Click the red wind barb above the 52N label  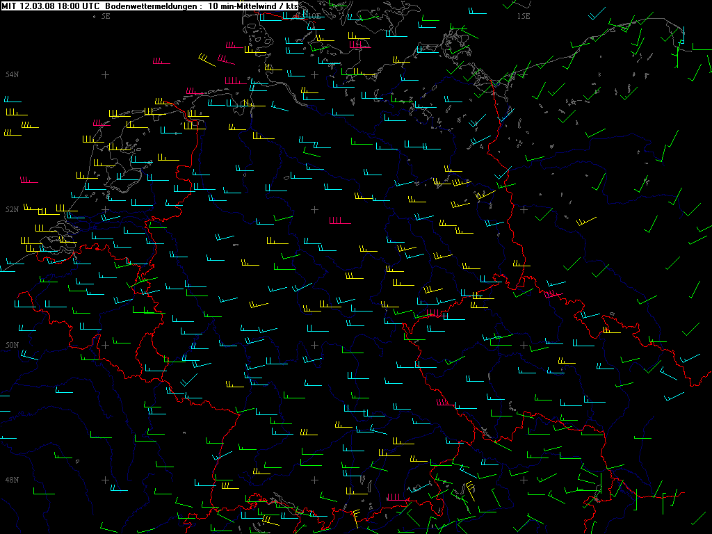tap(29, 181)
